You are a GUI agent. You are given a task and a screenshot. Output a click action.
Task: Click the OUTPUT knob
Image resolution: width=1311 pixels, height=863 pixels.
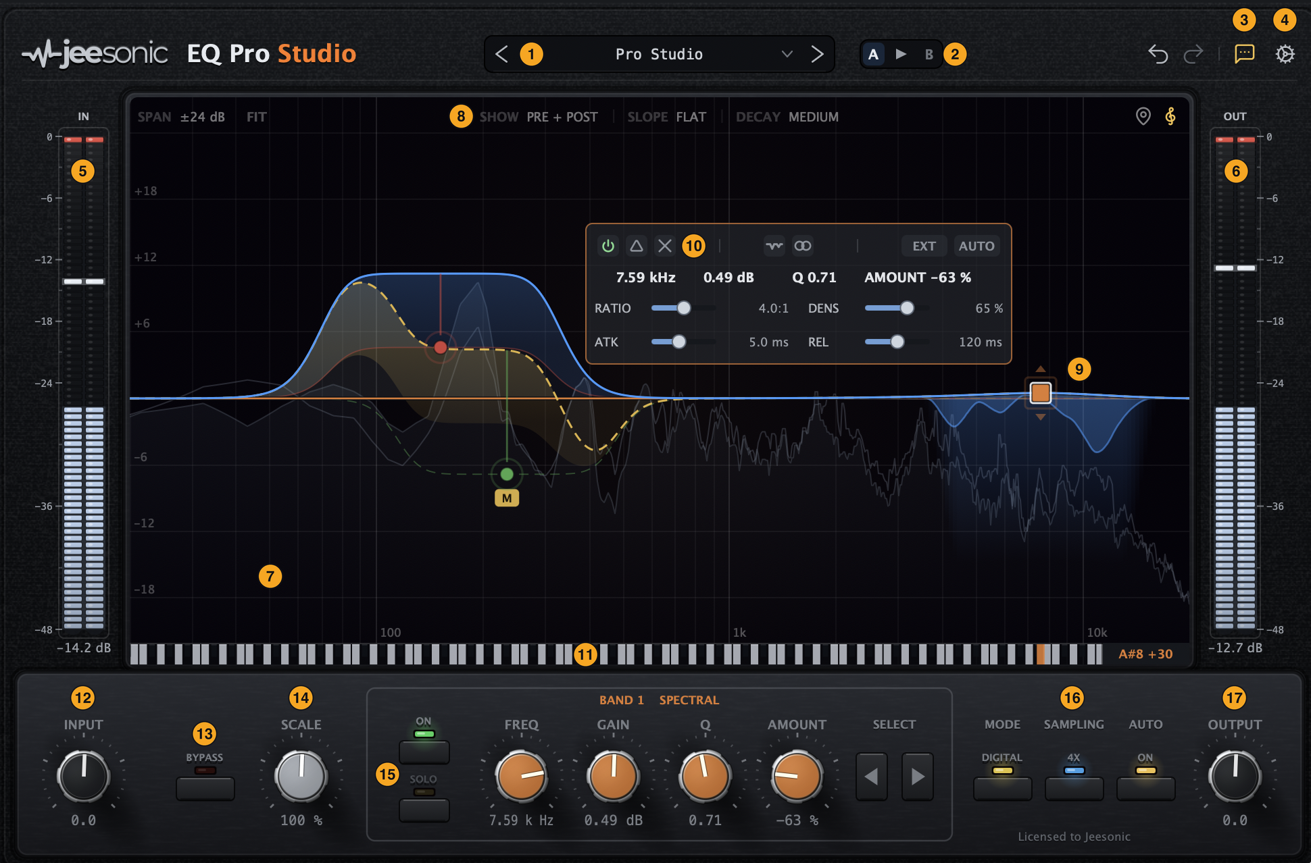click(1235, 775)
